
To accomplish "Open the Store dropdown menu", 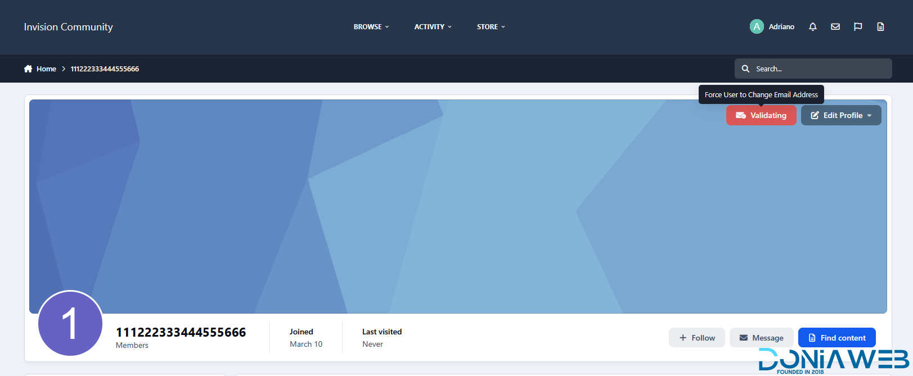I will [x=491, y=27].
